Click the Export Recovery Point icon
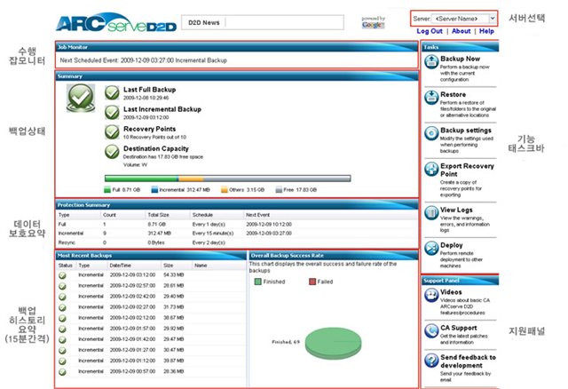The height and width of the screenshot is (389, 568). 431,170
